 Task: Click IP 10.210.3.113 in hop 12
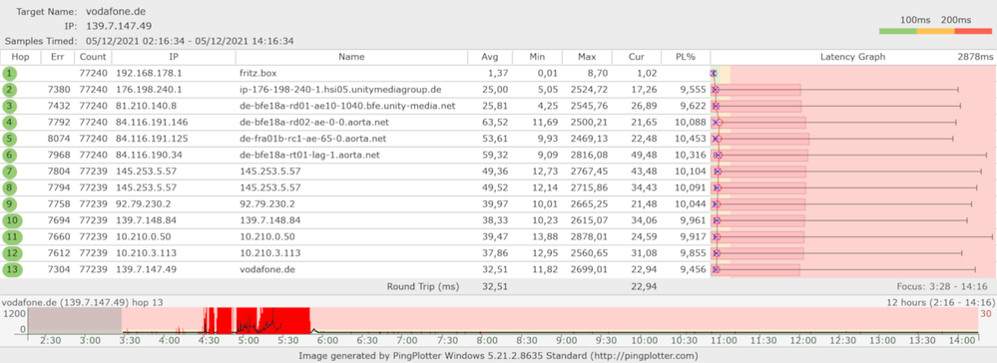point(145,253)
